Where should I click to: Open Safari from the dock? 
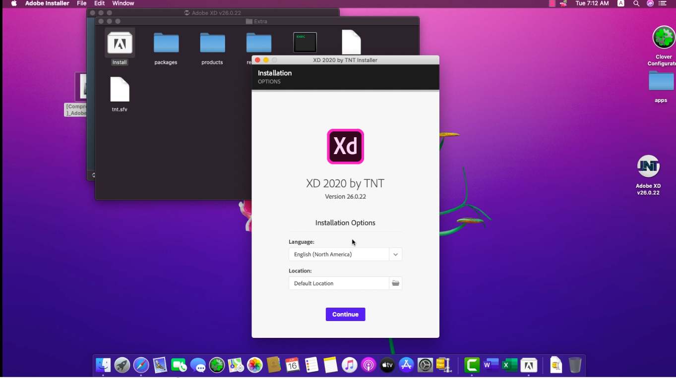pos(141,366)
